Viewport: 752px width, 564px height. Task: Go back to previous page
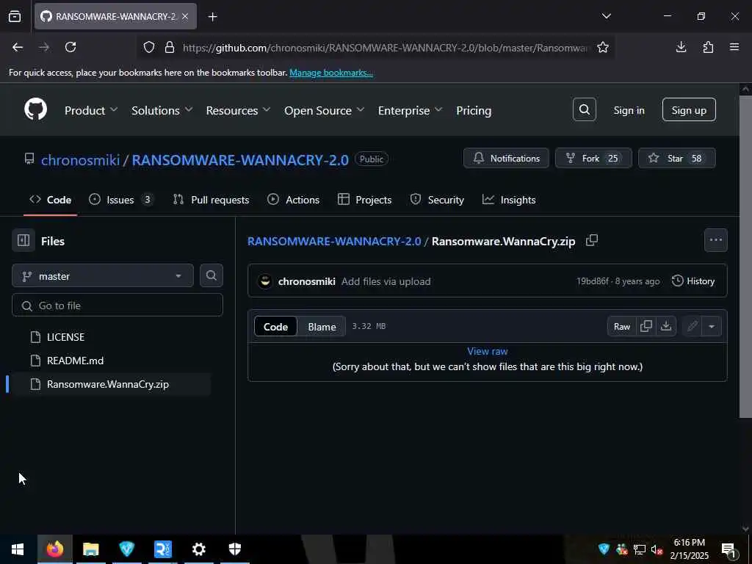click(x=18, y=47)
